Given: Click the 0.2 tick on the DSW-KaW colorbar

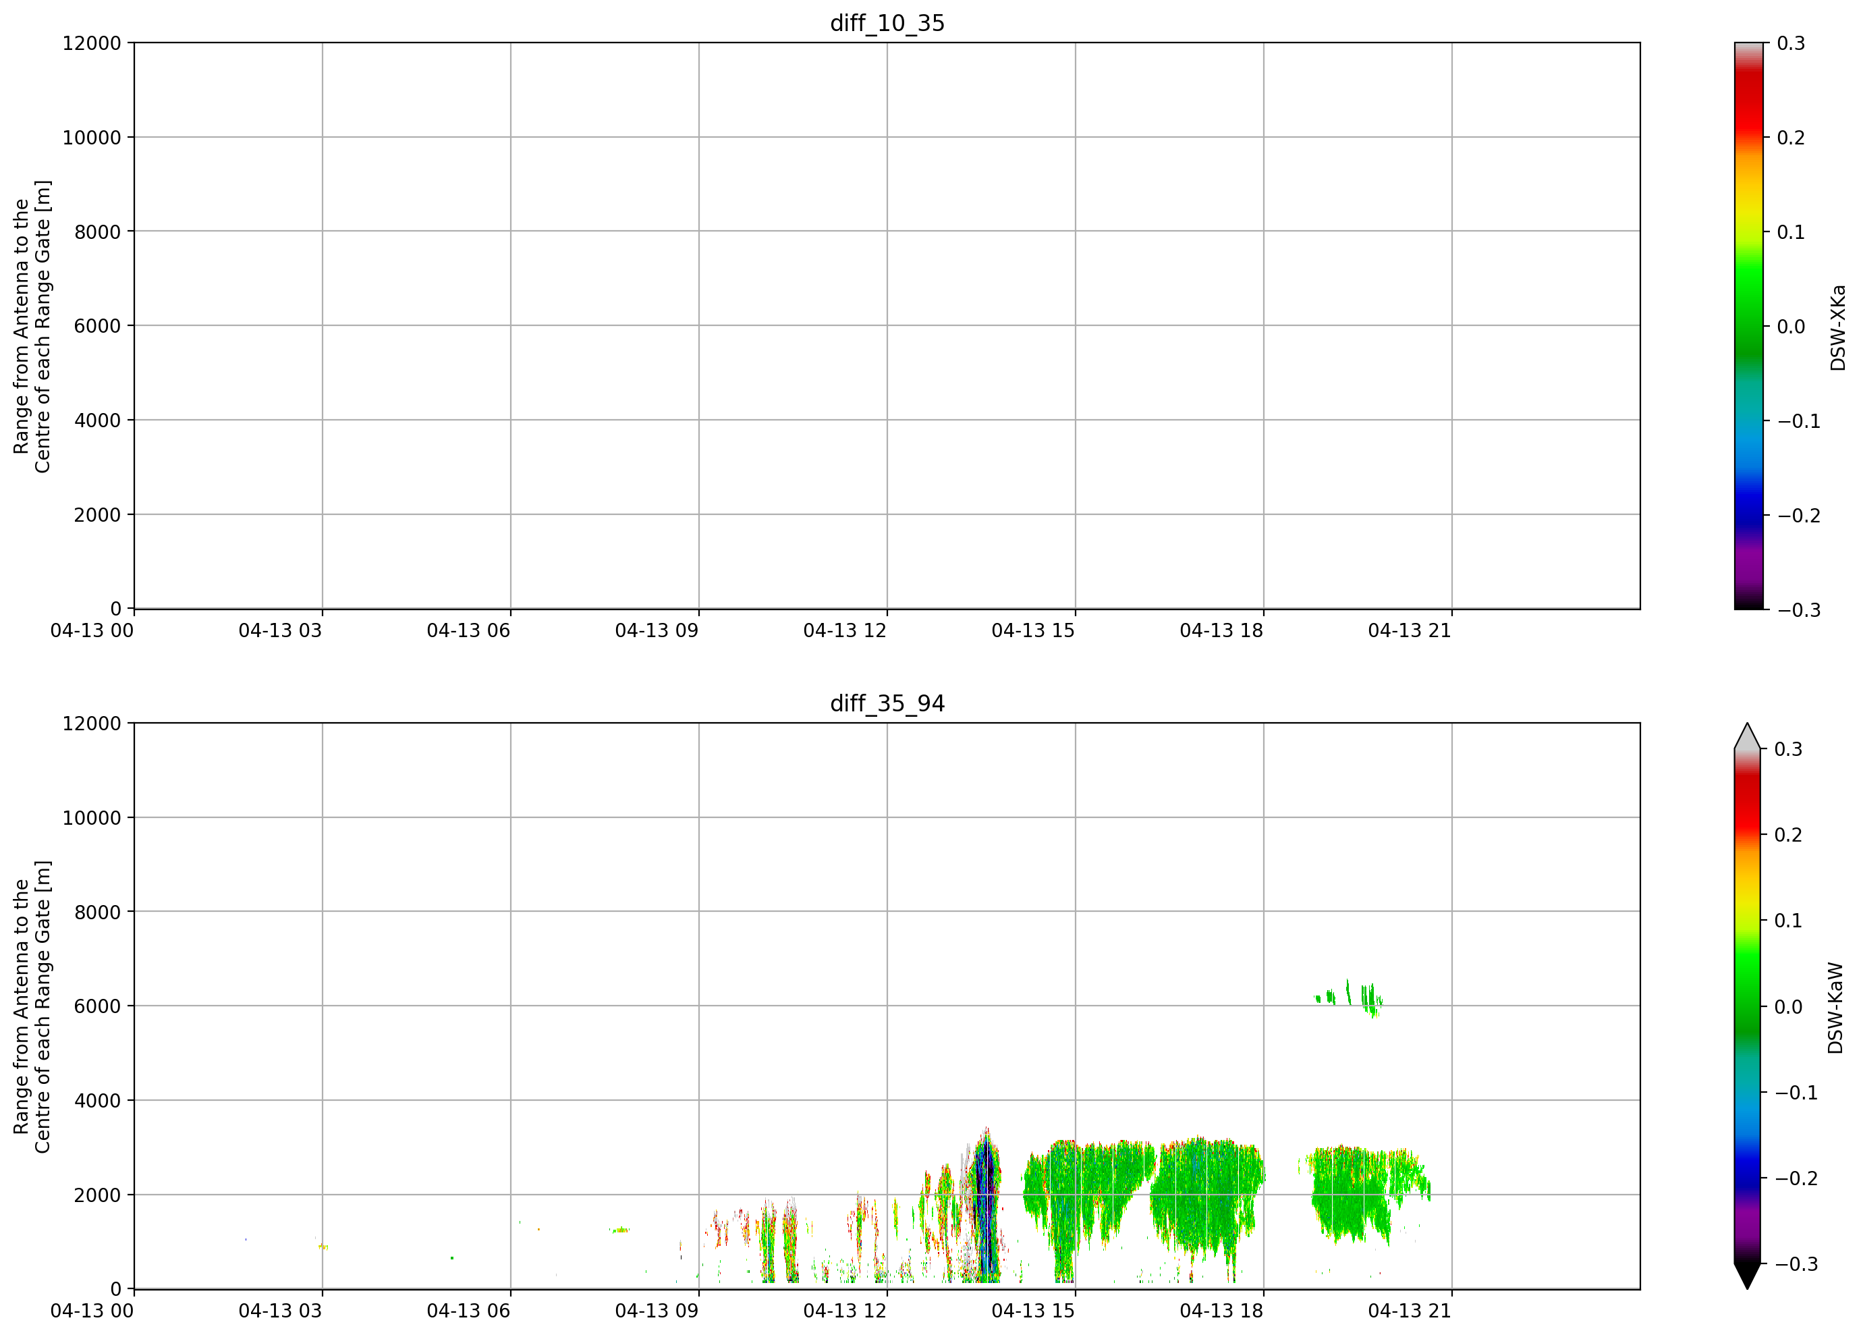Looking at the screenshot, I should [x=1789, y=836].
